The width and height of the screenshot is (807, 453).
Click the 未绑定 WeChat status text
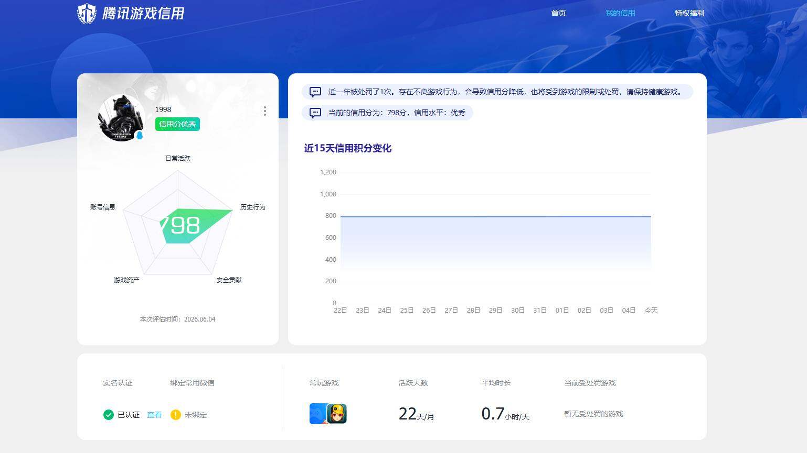[196, 415]
